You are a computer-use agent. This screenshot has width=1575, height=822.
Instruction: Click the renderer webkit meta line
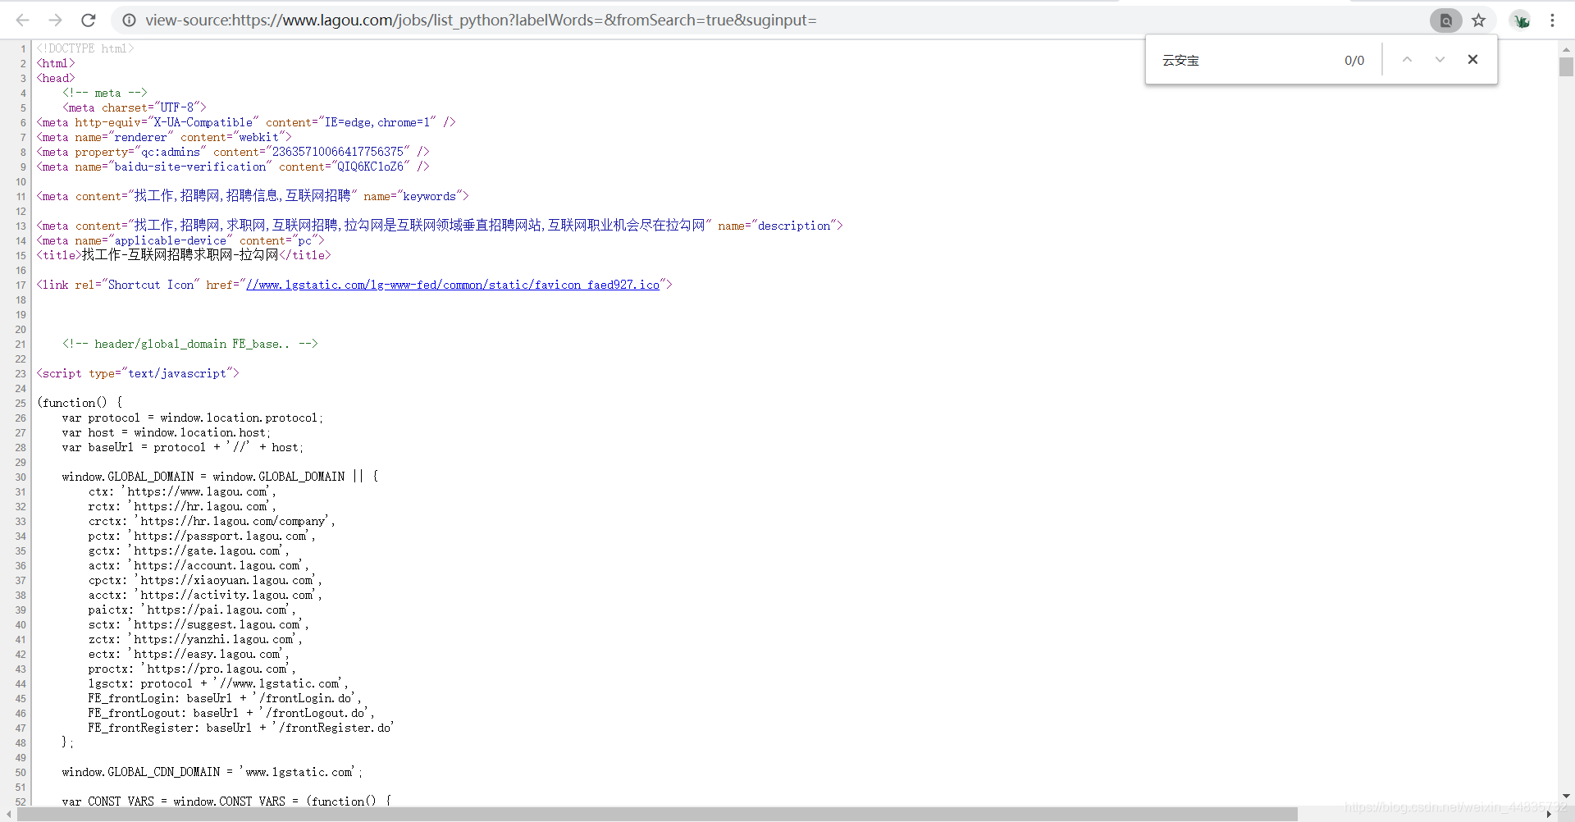[x=164, y=137]
